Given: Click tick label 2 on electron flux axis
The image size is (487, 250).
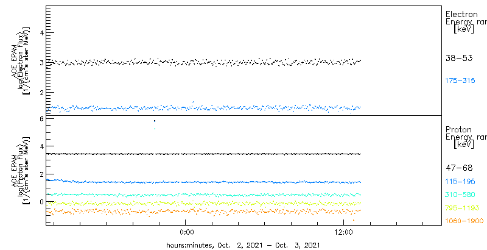Looking at the screenshot, I should pos(42,92).
